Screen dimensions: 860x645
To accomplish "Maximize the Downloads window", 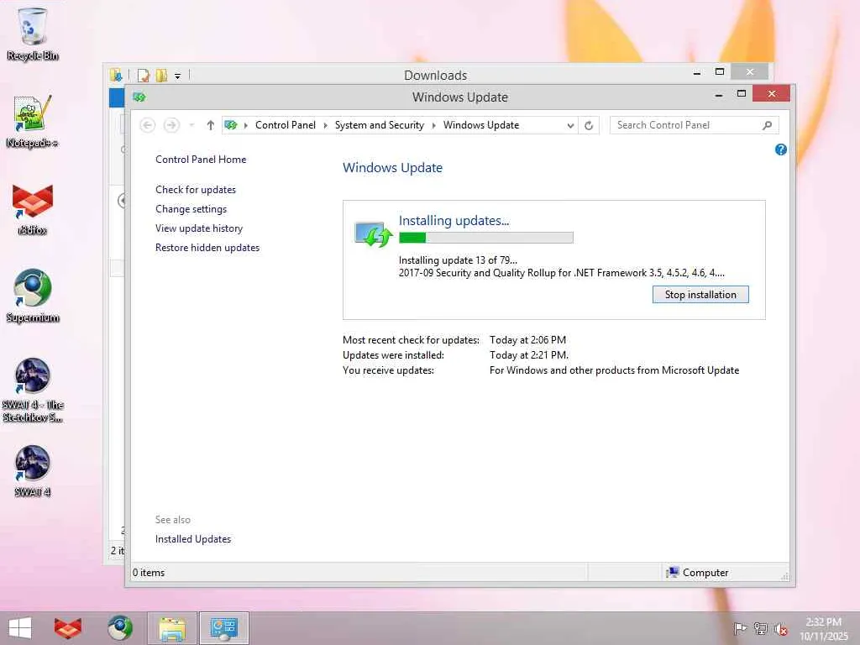I will [720, 72].
